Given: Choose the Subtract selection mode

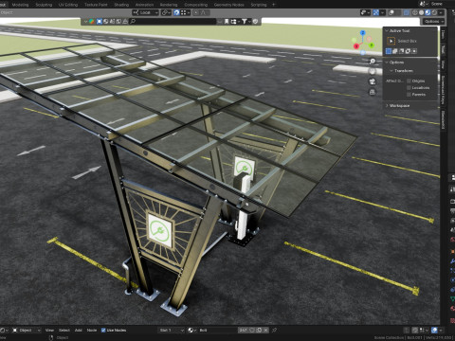Looking at the screenshot, I should click(402, 51).
